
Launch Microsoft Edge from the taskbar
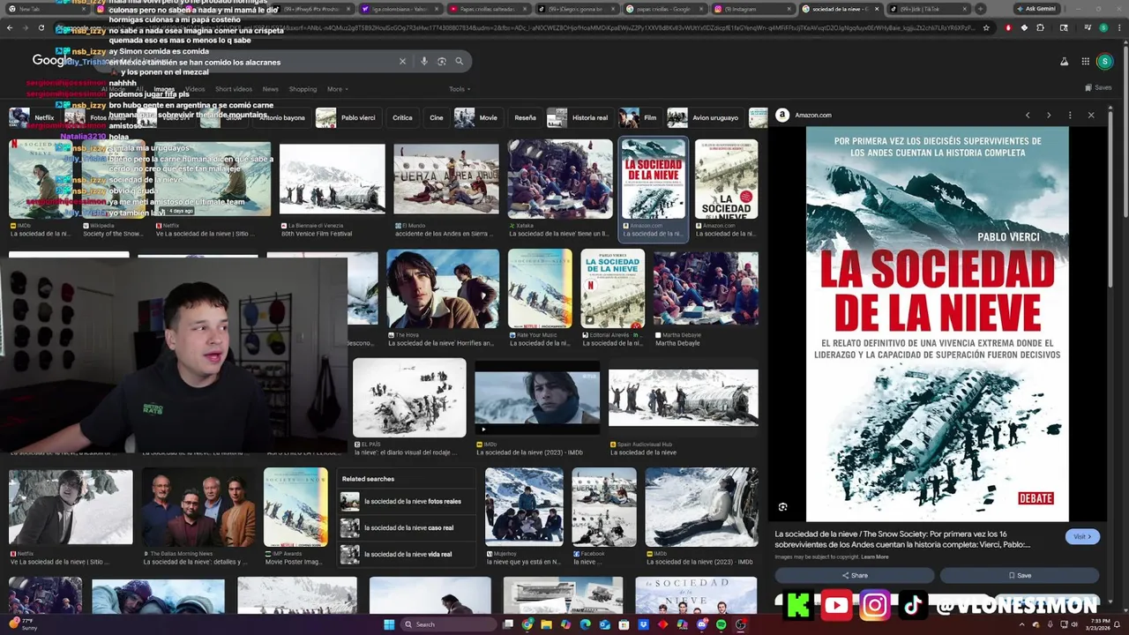(585, 624)
